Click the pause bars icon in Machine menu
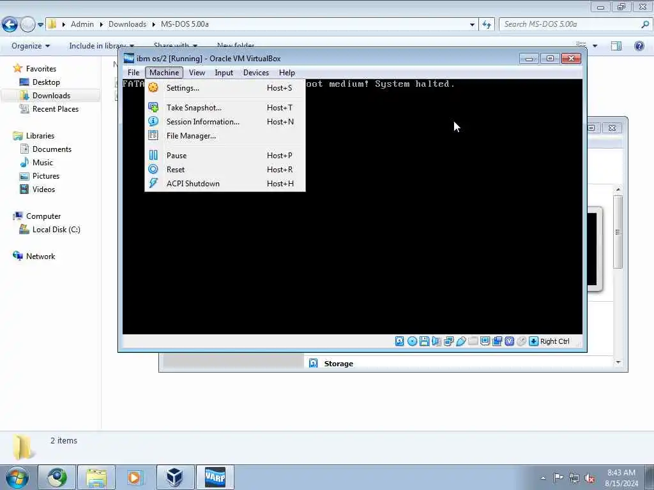654x490 pixels. pyautogui.click(x=153, y=155)
